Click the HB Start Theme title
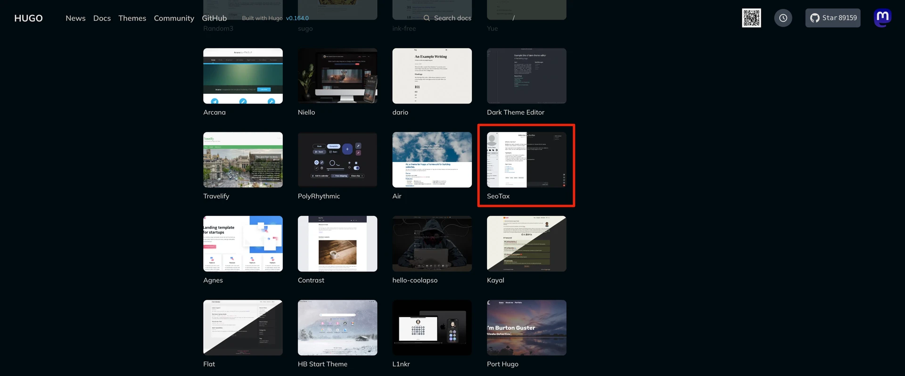 pos(322,364)
